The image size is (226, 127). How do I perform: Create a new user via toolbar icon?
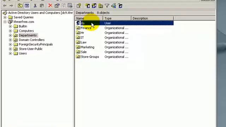(88, 6)
